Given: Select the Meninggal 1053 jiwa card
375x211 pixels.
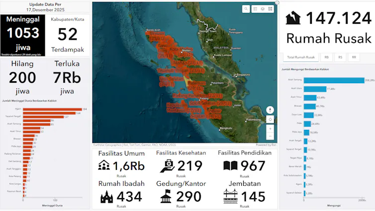Looking at the screenshot, I should [23, 35].
